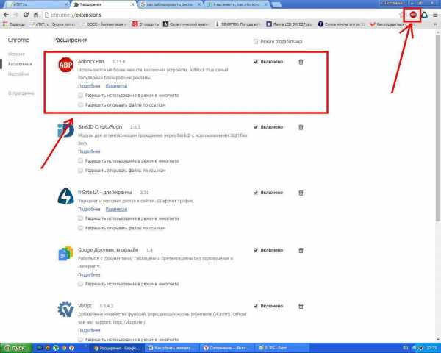This screenshot has height=353, width=441.
Task: Click the friGate UA lightning logo
Action: point(65,196)
